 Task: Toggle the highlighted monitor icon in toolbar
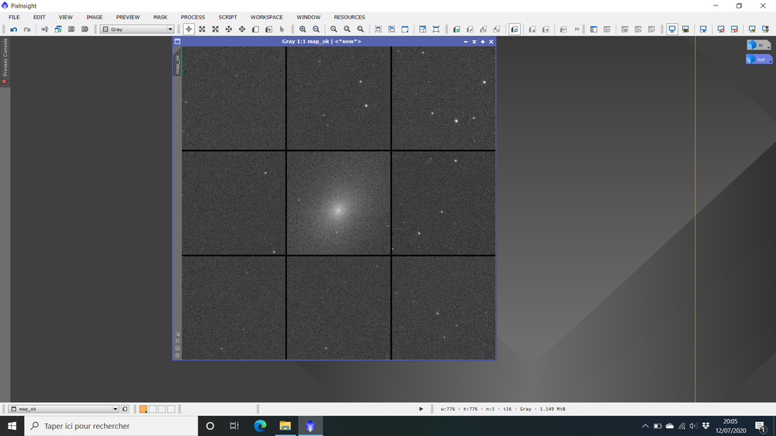click(x=672, y=29)
